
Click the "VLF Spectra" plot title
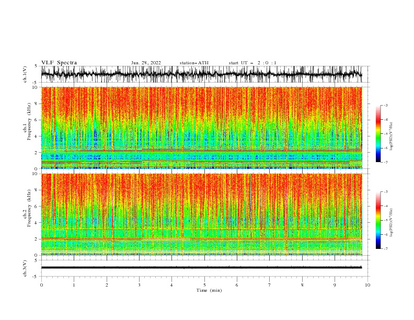pos(59,63)
